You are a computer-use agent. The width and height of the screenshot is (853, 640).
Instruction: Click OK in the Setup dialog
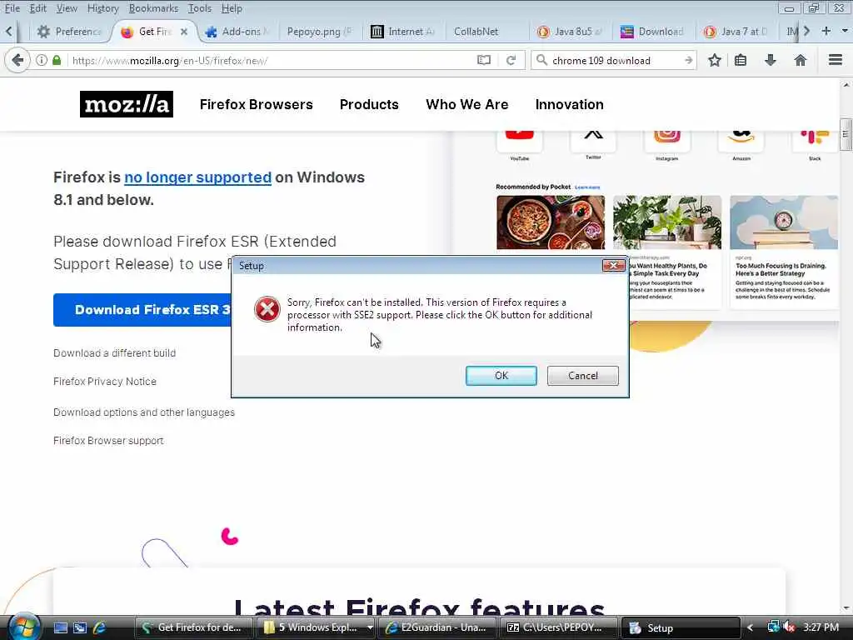click(501, 376)
